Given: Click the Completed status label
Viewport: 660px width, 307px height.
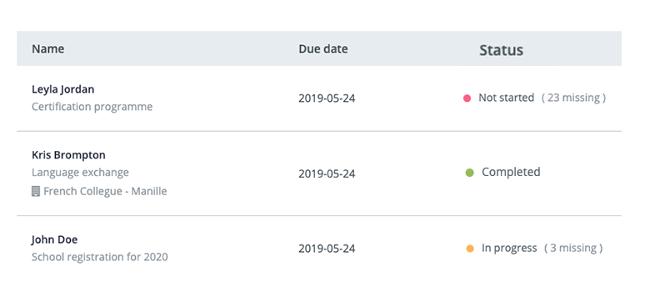Looking at the screenshot, I should 511,172.
